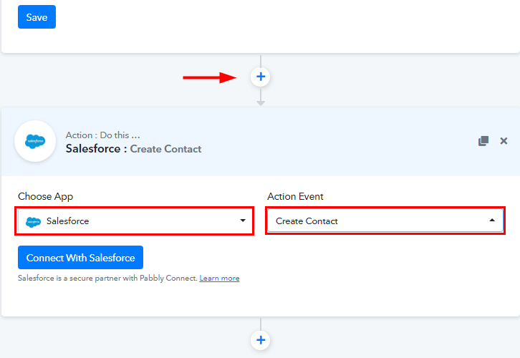Duplicate the Salesforce action step
This screenshot has width=520, height=358.
pos(483,141)
